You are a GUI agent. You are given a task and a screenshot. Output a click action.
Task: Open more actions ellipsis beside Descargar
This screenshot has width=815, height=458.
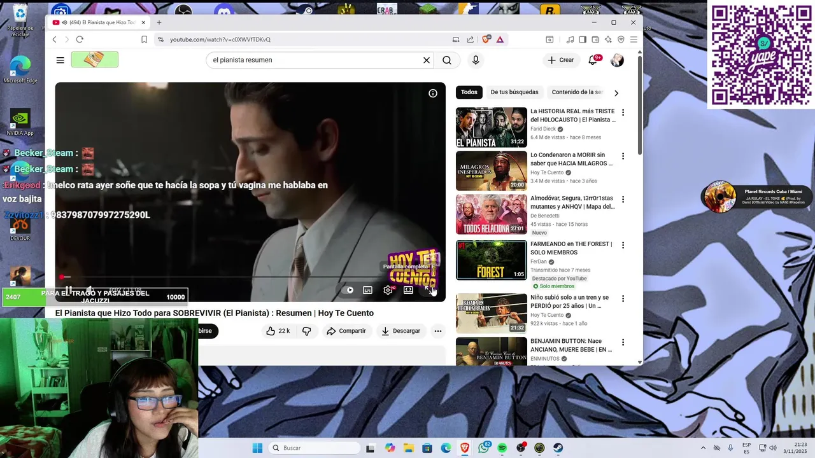coord(438,331)
